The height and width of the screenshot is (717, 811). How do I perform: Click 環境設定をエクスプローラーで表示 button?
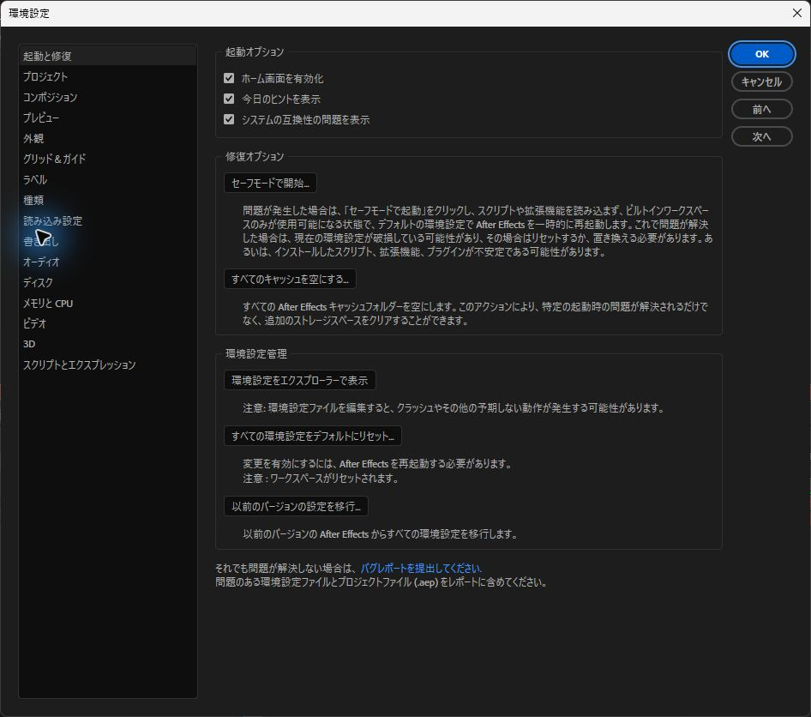300,380
